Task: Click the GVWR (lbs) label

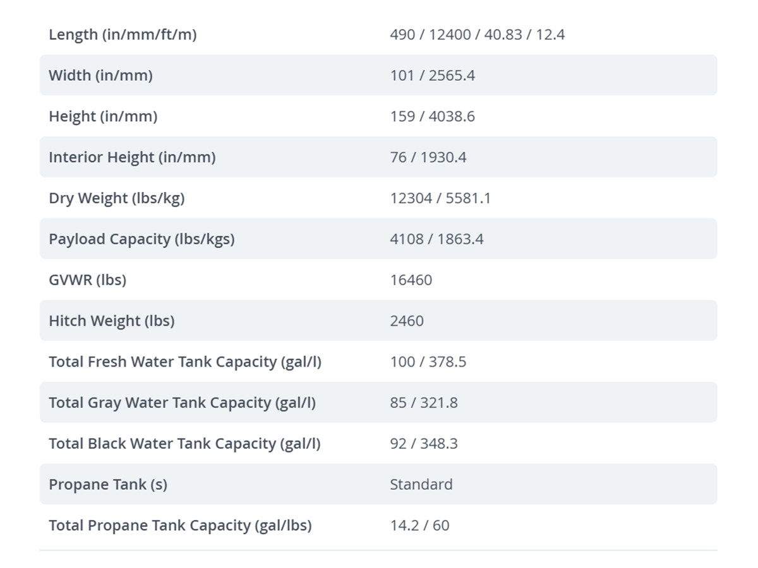Action: (87, 280)
